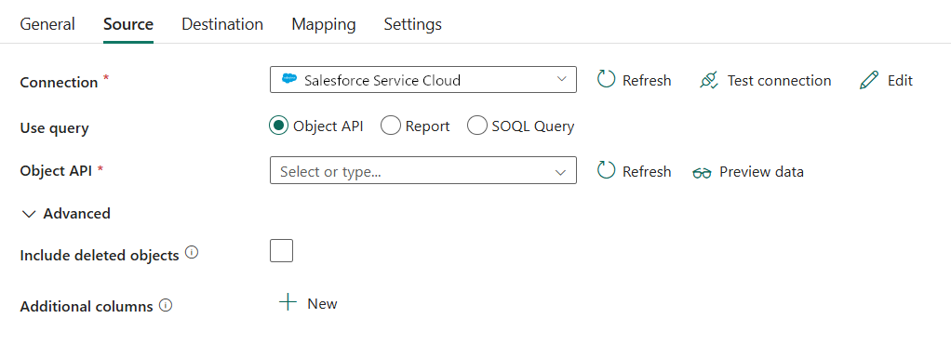Click the Preview data glasses icon
Viewport: 951px width, 345px height.
point(702,173)
